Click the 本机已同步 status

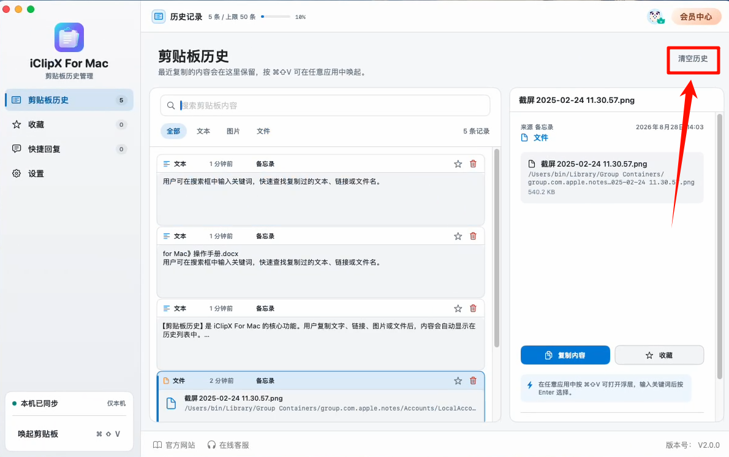(36, 404)
